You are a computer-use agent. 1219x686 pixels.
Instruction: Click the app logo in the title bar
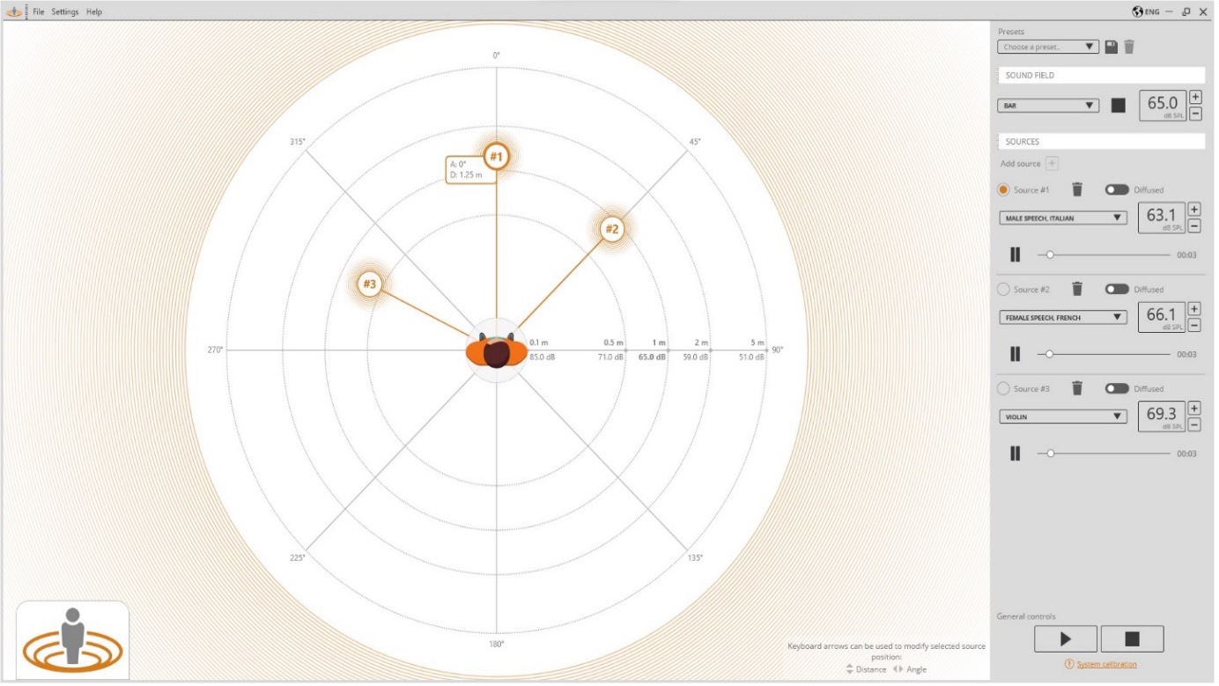coord(13,11)
